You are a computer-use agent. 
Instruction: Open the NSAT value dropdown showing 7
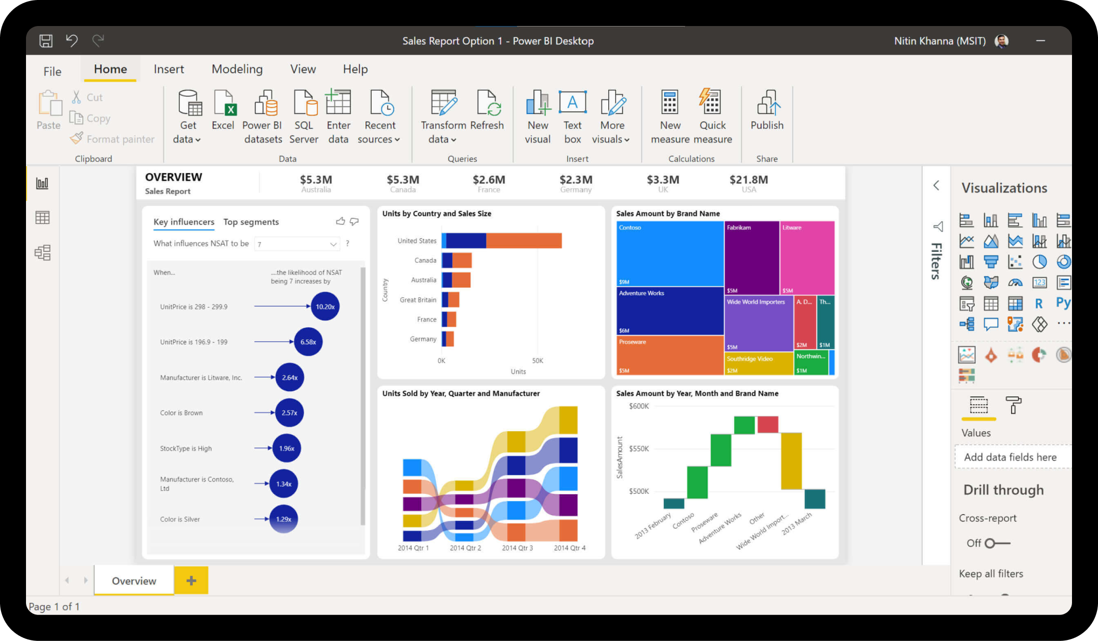click(297, 243)
